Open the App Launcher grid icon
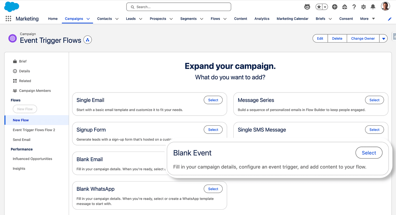Viewport: 396px width, 215px height. 8,19
